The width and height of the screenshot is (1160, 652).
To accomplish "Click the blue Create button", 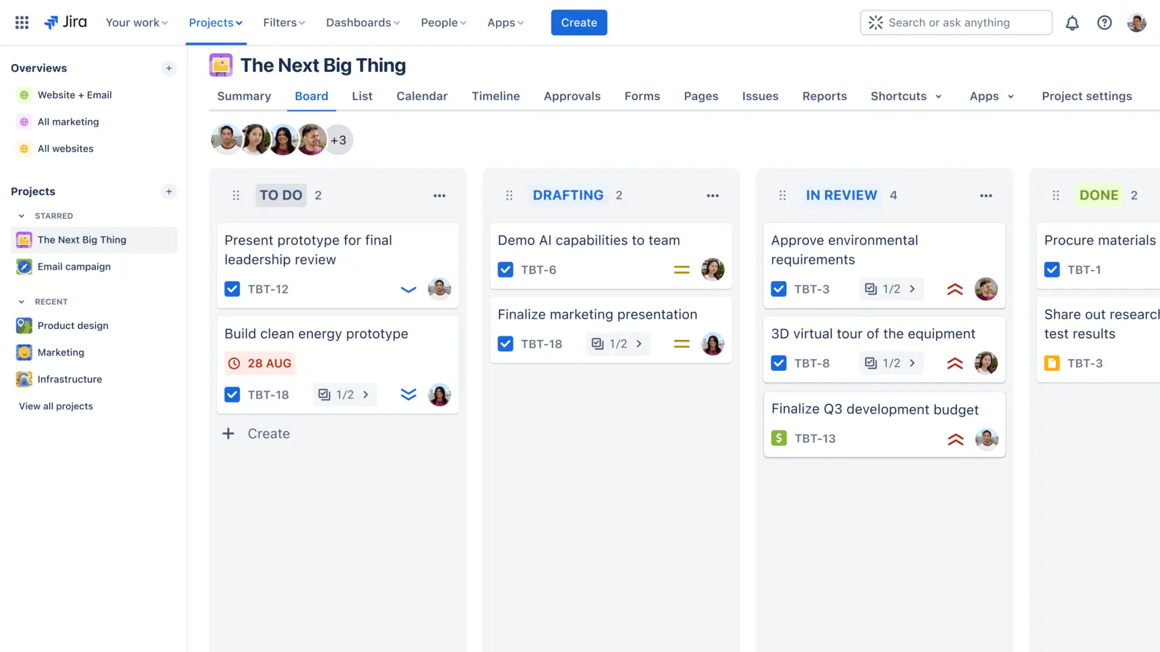I will coord(578,22).
